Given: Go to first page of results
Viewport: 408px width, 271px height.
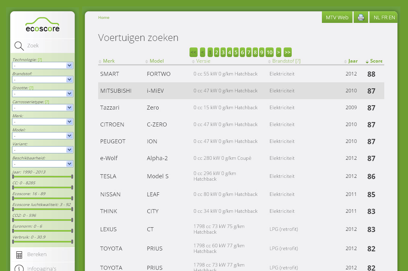Looking at the screenshot, I should (x=193, y=52).
